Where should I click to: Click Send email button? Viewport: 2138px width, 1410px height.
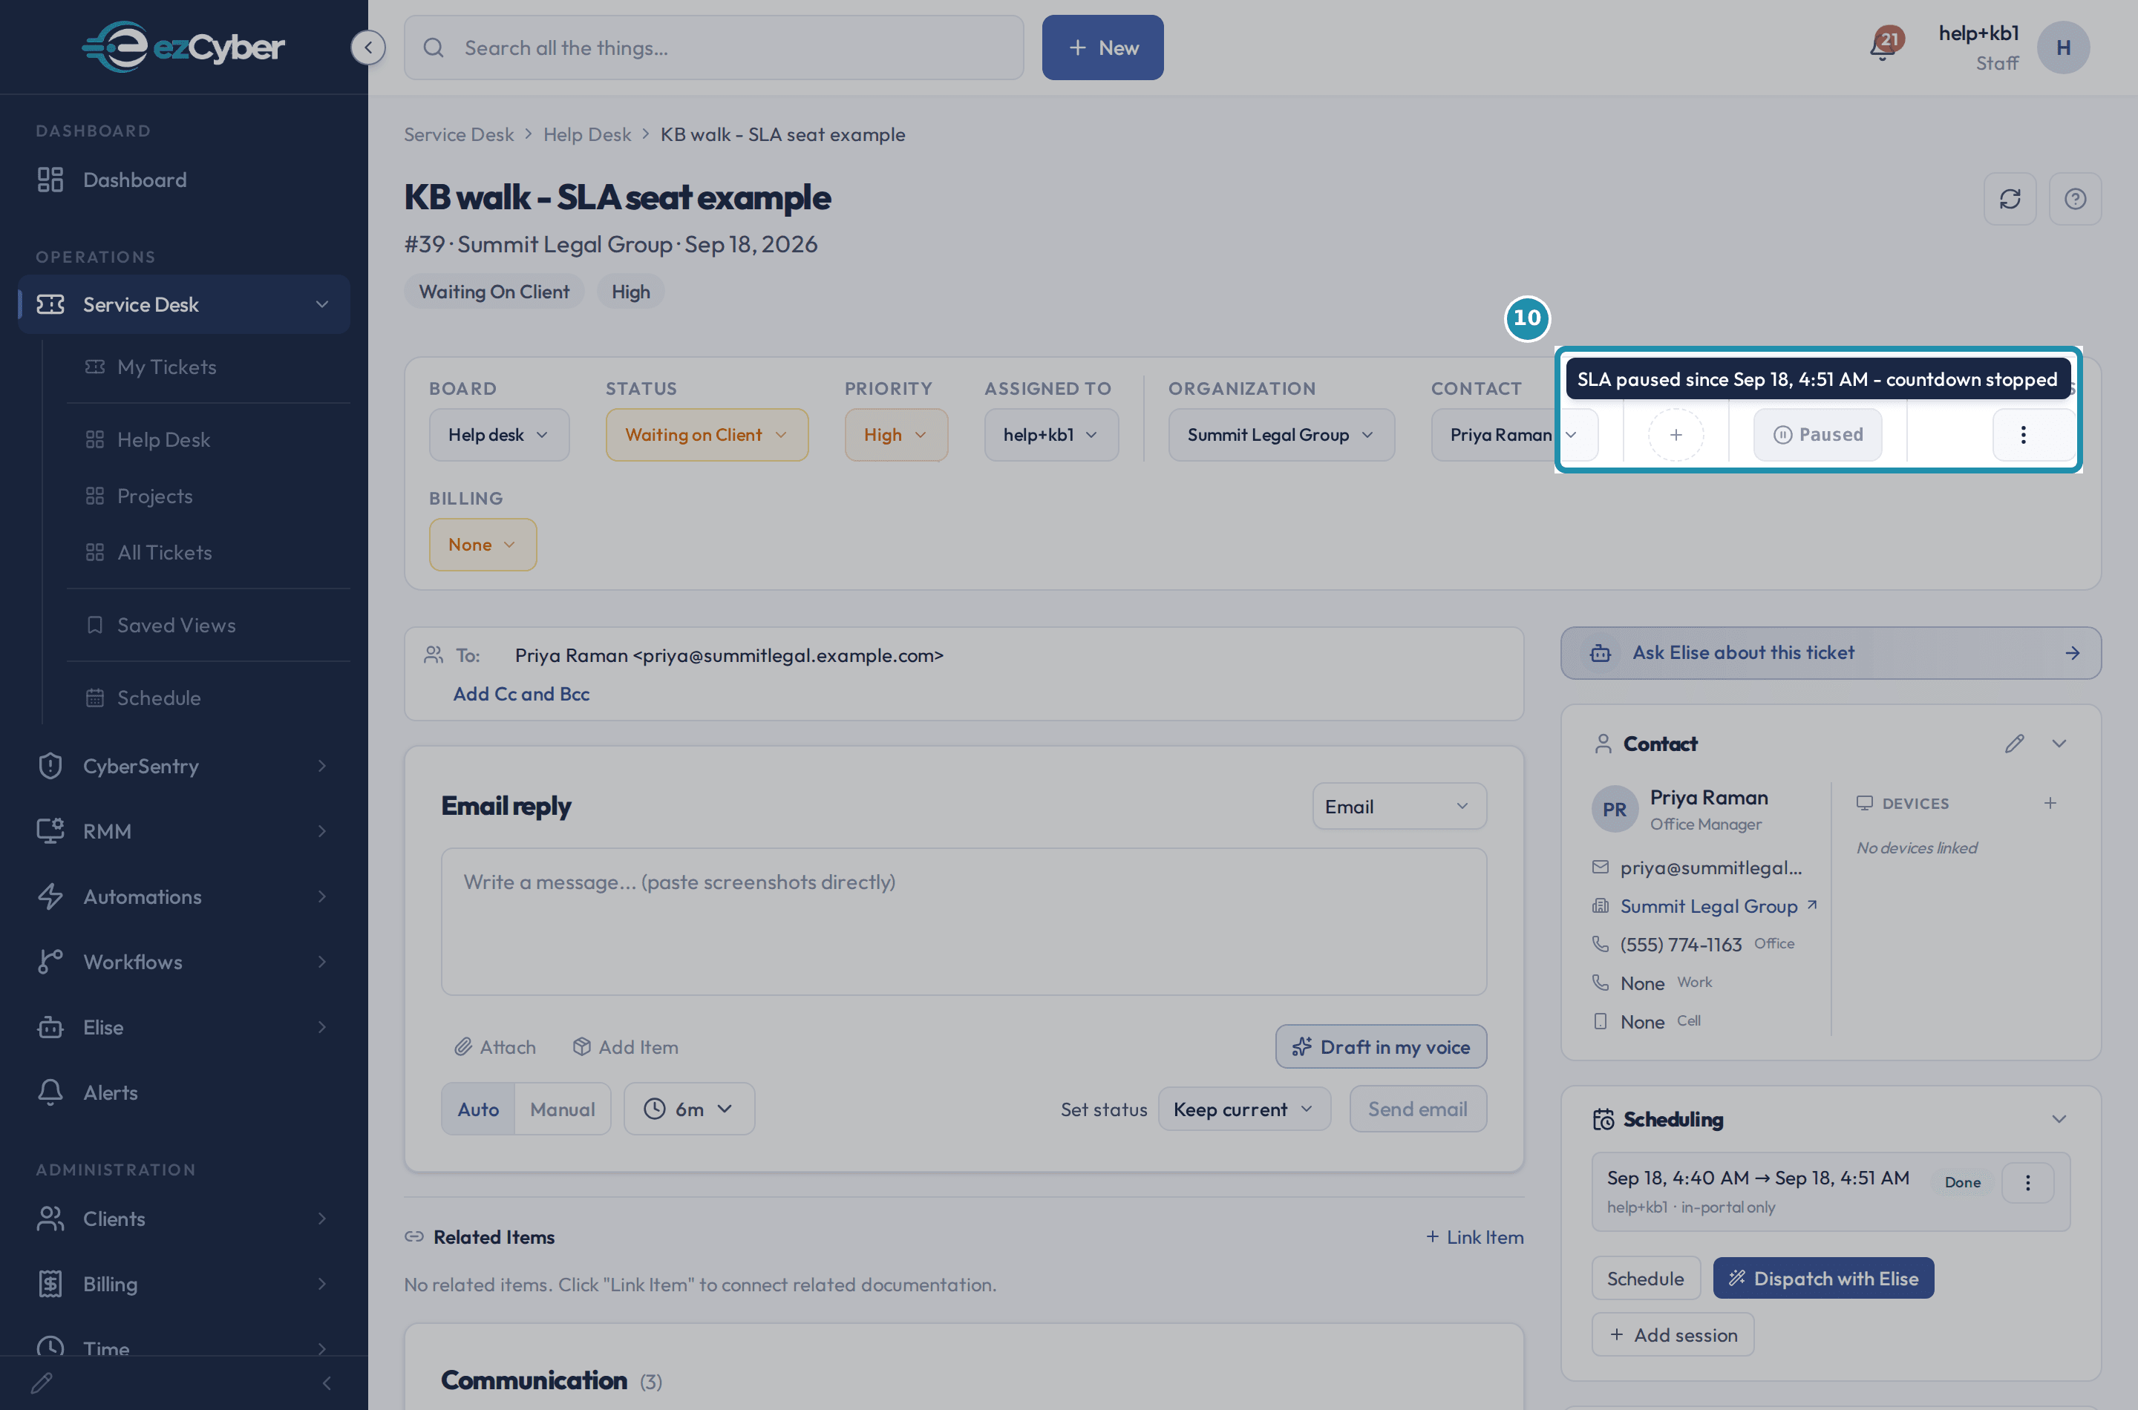[x=1417, y=1109]
